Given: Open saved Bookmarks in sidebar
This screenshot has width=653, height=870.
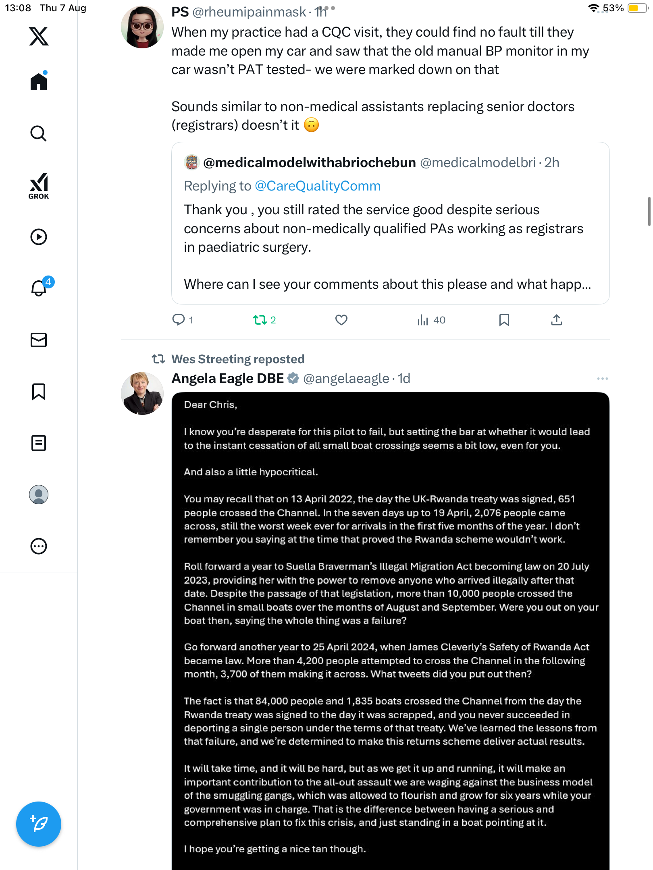Looking at the screenshot, I should 39,391.
